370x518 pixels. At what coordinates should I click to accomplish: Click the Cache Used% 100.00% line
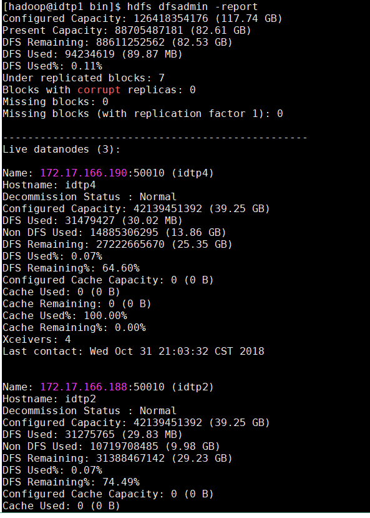pyautogui.click(x=65, y=316)
